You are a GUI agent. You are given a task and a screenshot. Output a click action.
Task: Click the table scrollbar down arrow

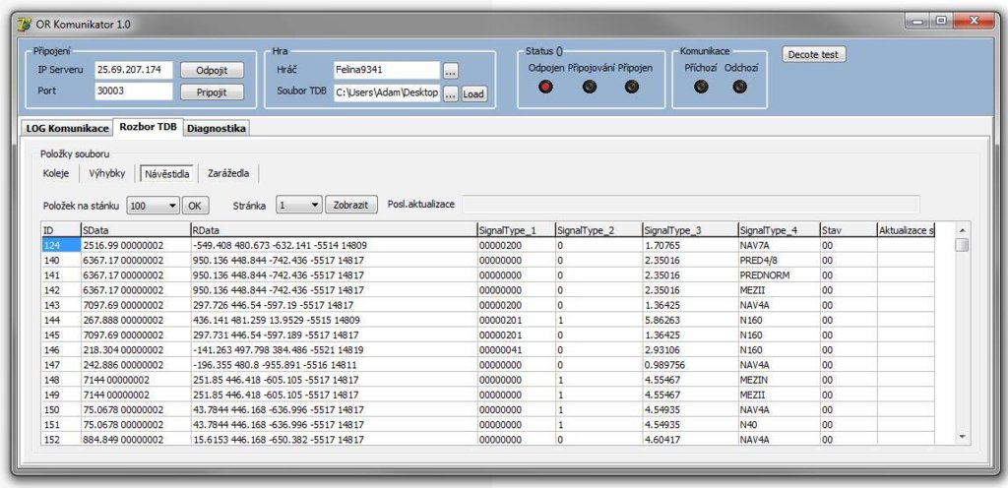click(963, 437)
